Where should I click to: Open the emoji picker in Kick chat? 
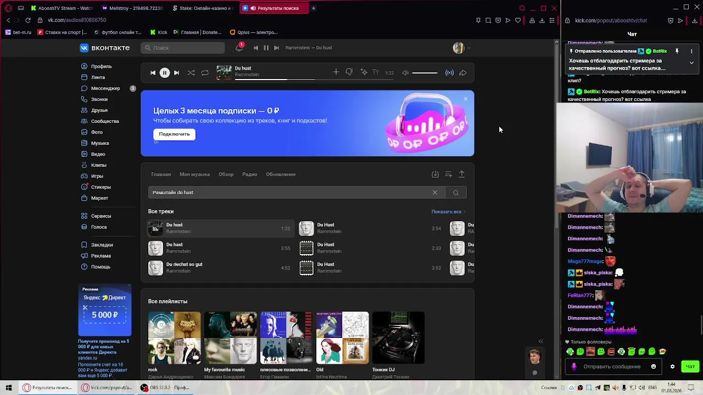tap(654, 366)
